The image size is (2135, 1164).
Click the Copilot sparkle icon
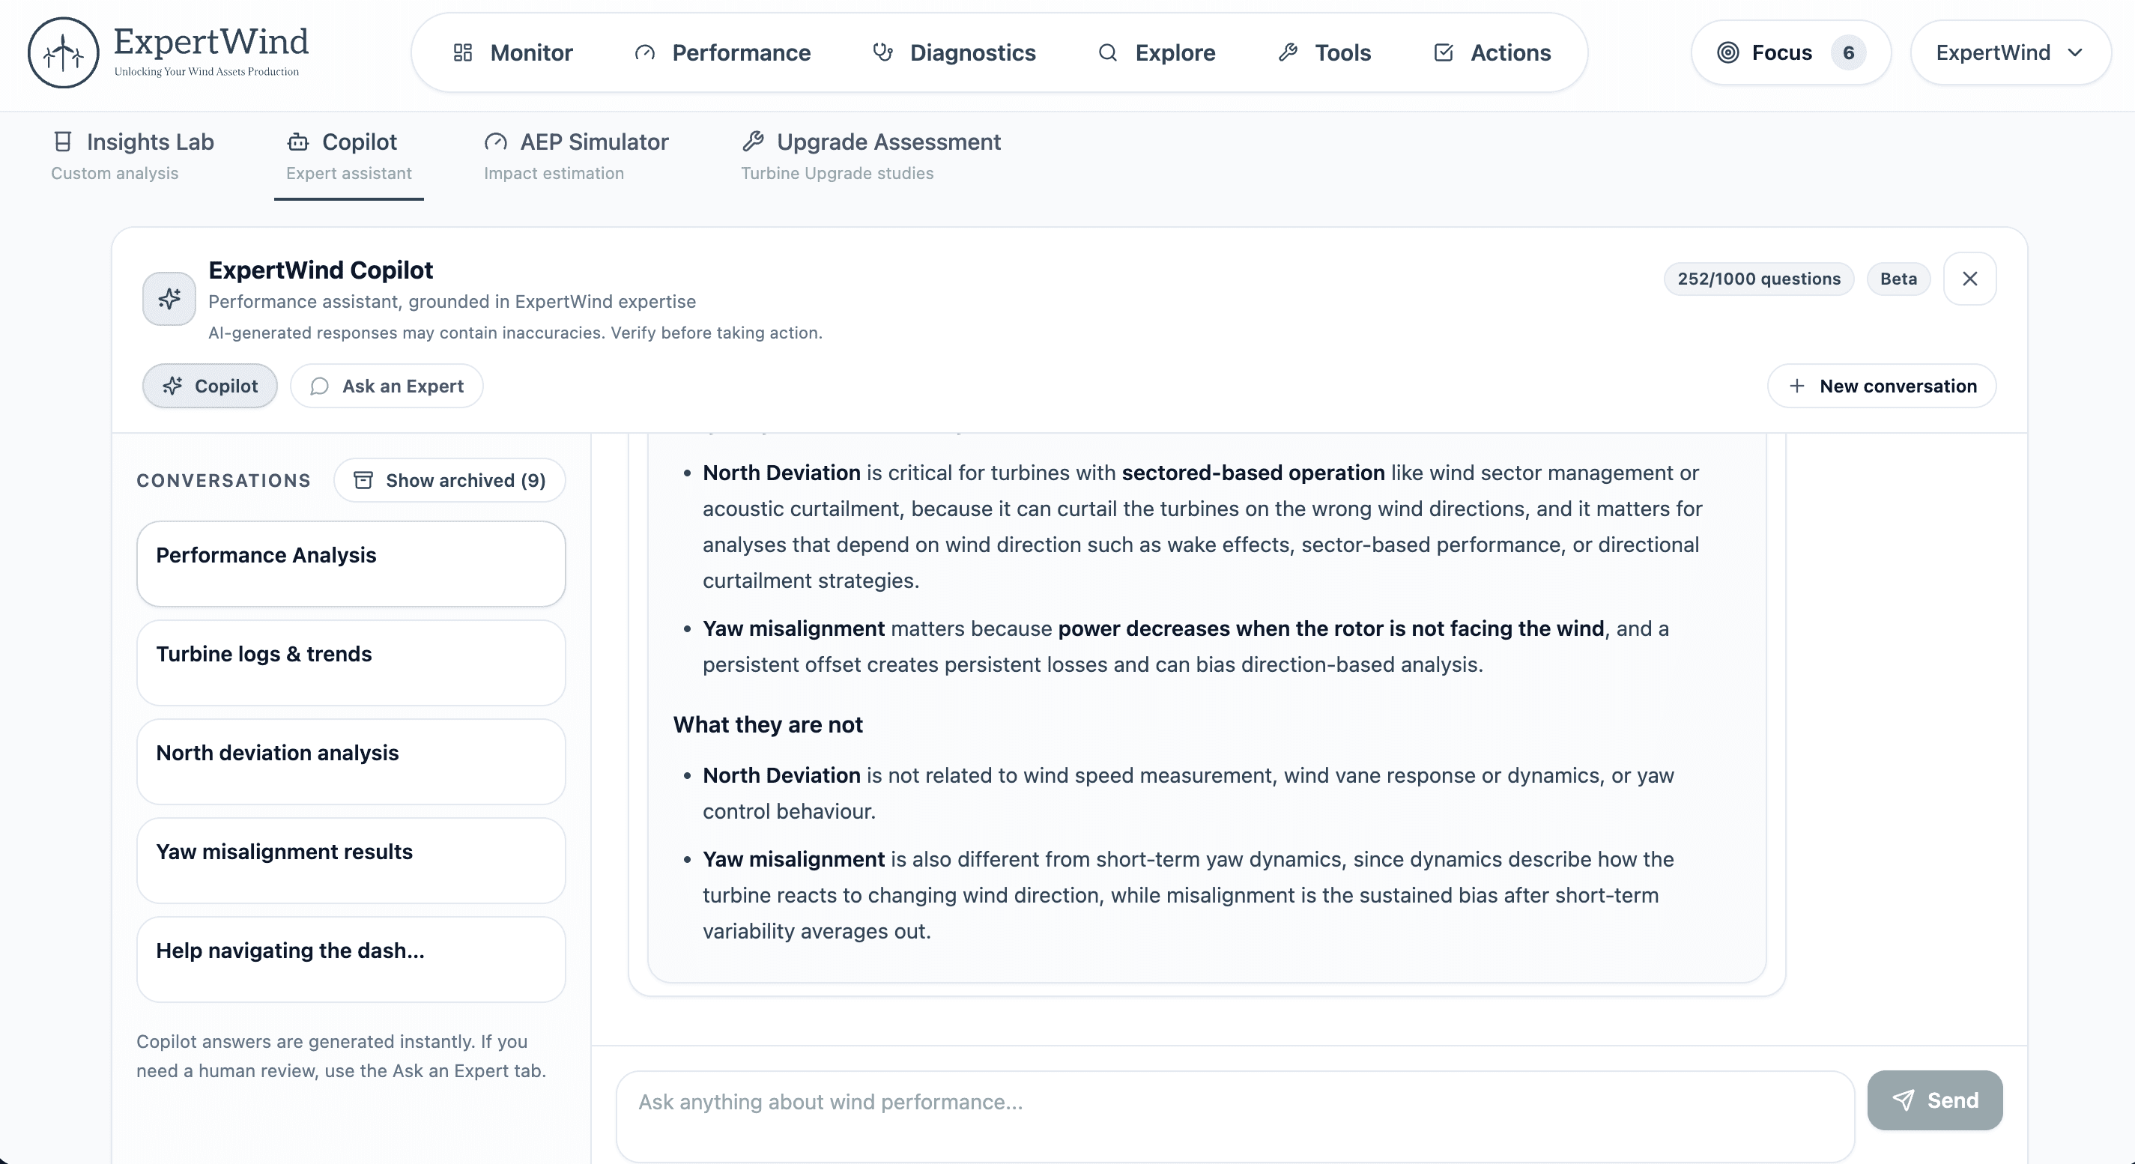pyautogui.click(x=169, y=299)
